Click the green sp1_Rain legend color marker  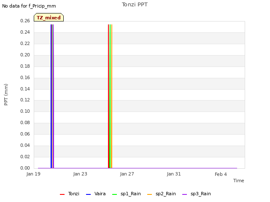coord(114,194)
